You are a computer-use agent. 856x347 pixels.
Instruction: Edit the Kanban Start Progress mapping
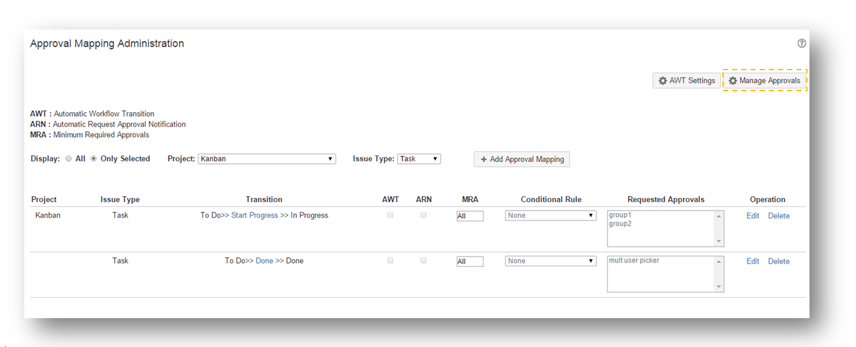coord(752,216)
